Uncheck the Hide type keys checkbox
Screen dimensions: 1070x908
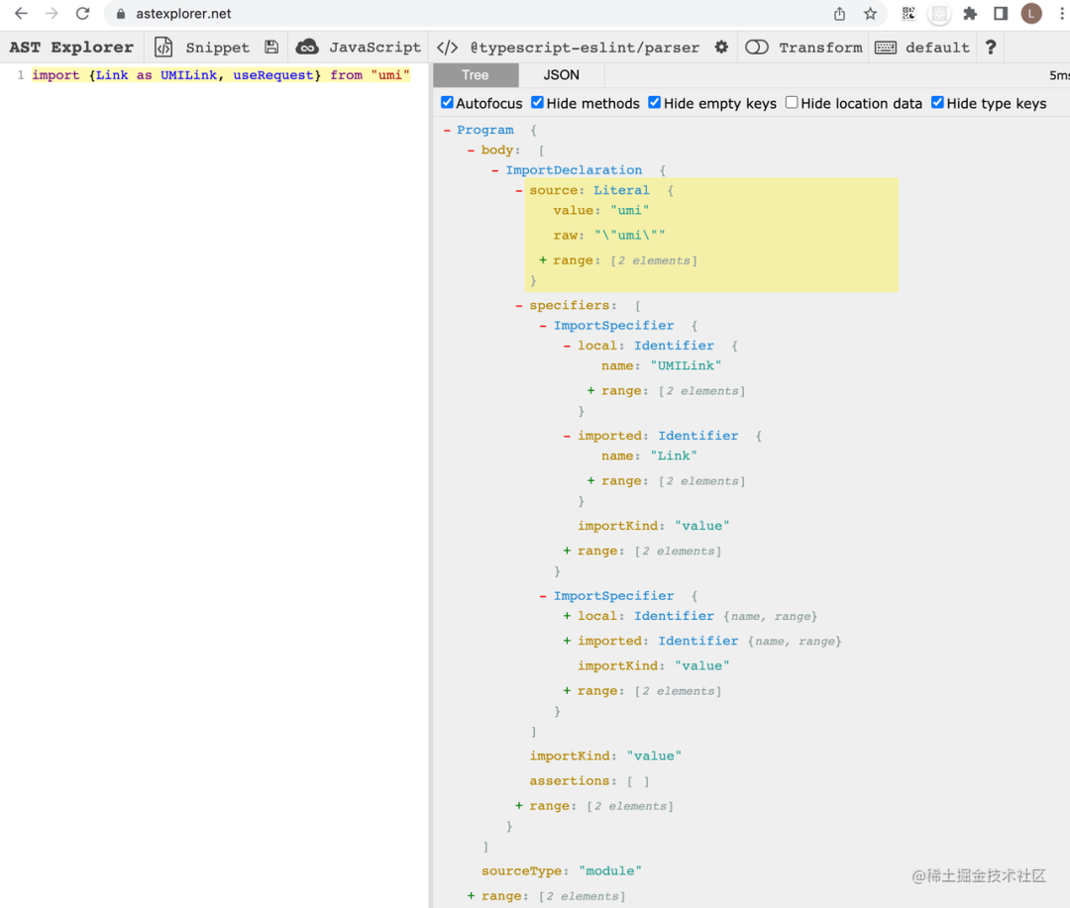[937, 103]
